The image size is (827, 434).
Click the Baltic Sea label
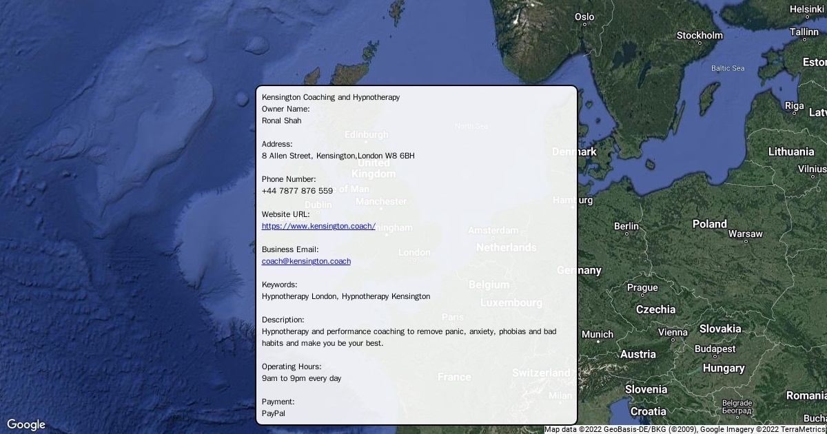[728, 68]
